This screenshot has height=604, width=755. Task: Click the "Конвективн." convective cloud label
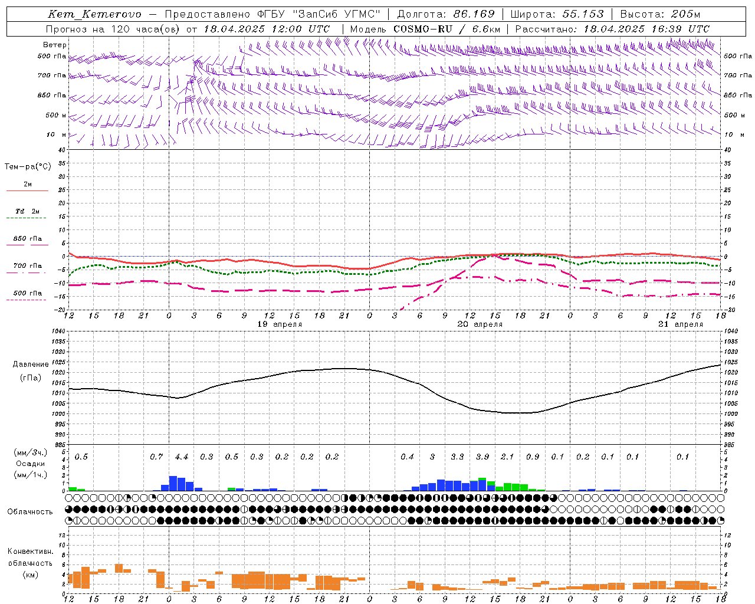coord(31,552)
